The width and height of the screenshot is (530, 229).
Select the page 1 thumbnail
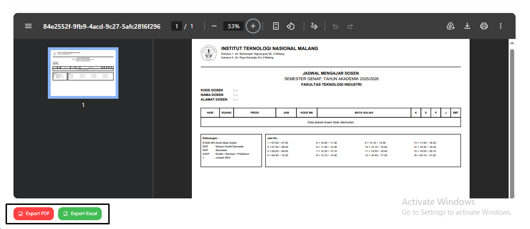(x=83, y=73)
